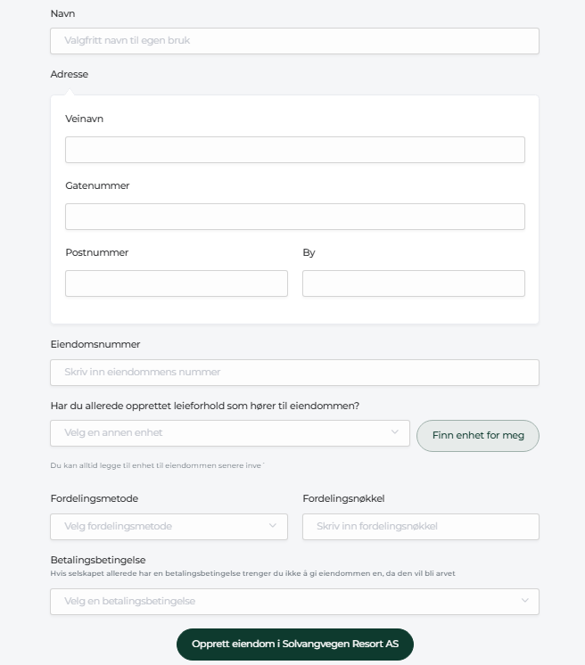
Task: Open the 'Velg en annen enhet' dropdown
Action: pyautogui.click(x=230, y=433)
